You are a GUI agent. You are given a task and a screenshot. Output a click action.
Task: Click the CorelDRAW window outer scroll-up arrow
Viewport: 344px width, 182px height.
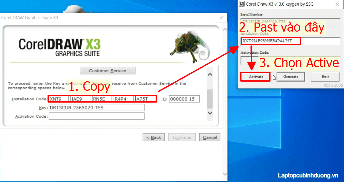click(x=225, y=29)
